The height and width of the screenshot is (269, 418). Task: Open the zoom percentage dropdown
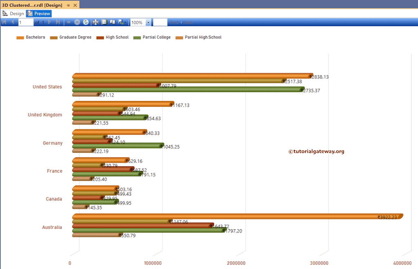point(148,22)
